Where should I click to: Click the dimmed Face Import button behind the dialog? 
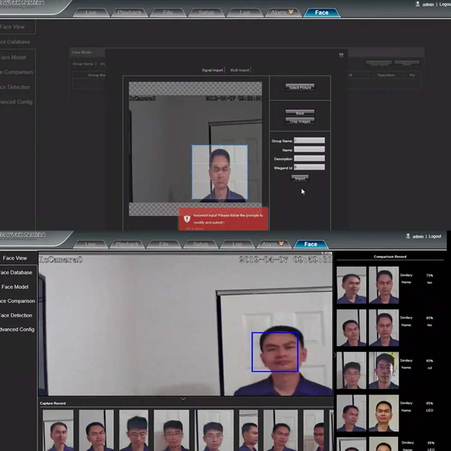click(x=379, y=64)
